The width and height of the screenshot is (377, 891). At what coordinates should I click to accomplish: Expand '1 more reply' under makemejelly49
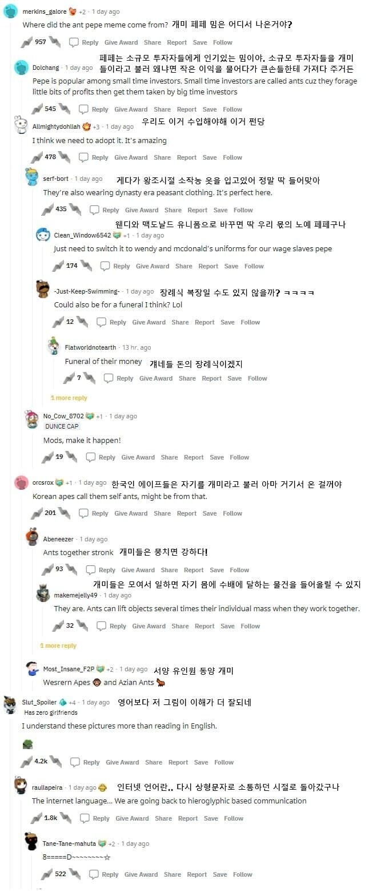(58, 646)
